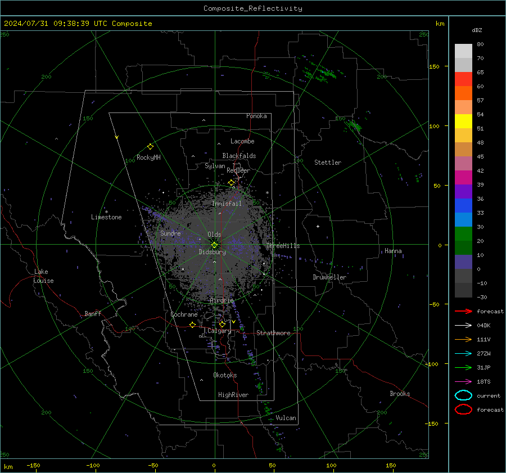Click the 'Lacombe' city label
The height and width of the screenshot is (473, 506).
pos(242,141)
